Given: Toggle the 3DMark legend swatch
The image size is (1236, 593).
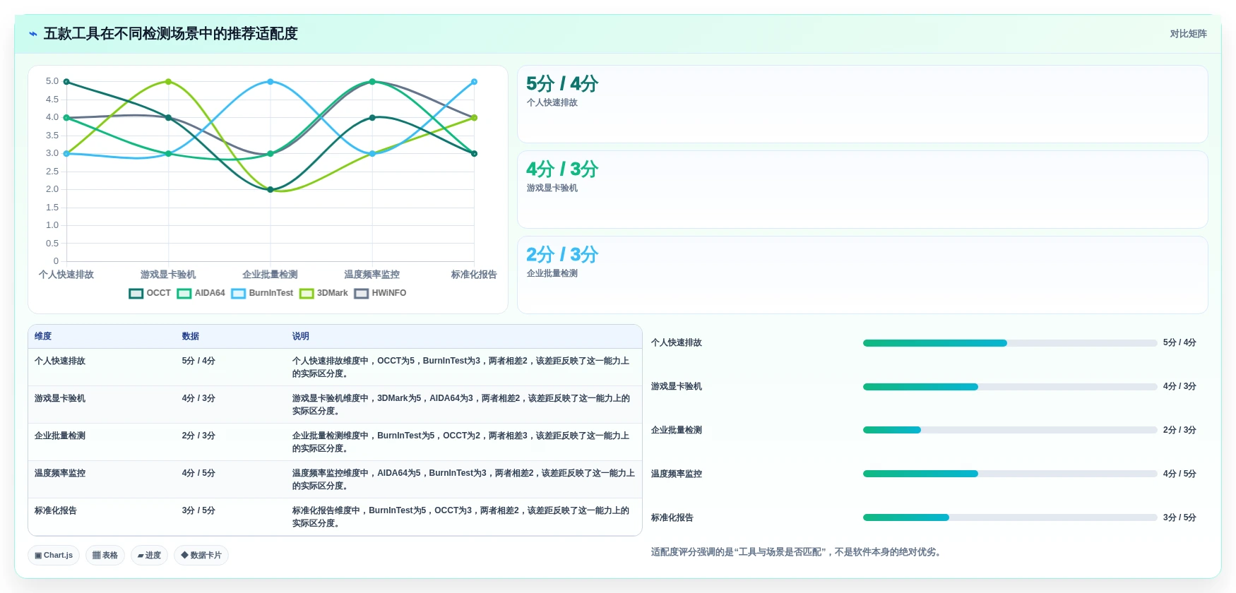Looking at the screenshot, I should click(307, 294).
